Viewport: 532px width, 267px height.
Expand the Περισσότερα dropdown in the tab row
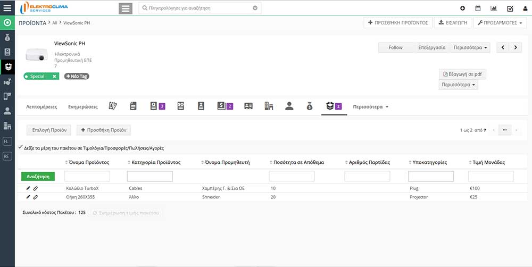click(x=370, y=106)
